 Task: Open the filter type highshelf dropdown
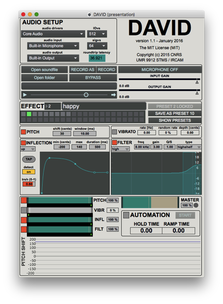[x=189, y=147]
